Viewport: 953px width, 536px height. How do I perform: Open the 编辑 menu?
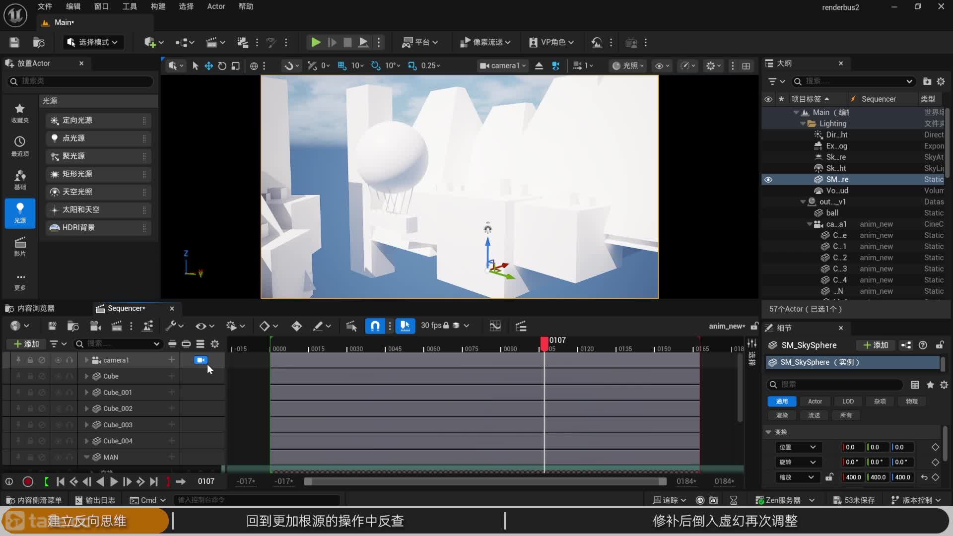pos(73,6)
